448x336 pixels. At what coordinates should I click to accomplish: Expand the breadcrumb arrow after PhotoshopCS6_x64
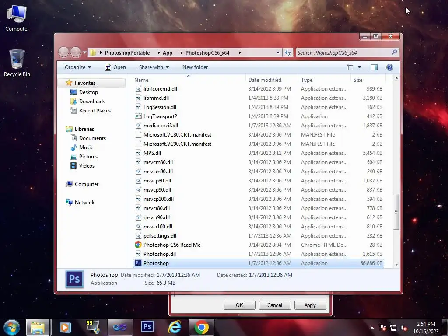point(239,52)
